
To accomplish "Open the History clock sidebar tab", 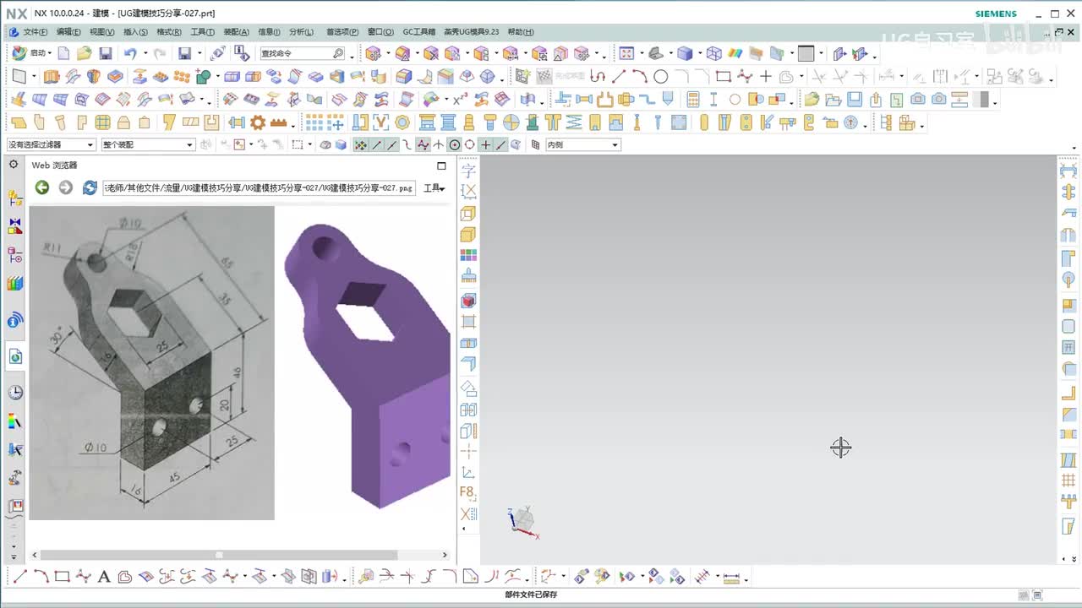I will tap(15, 393).
